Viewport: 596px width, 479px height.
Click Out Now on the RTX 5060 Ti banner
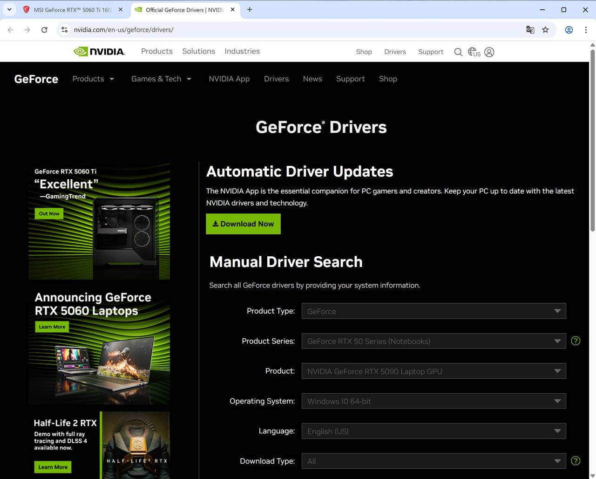(49, 214)
